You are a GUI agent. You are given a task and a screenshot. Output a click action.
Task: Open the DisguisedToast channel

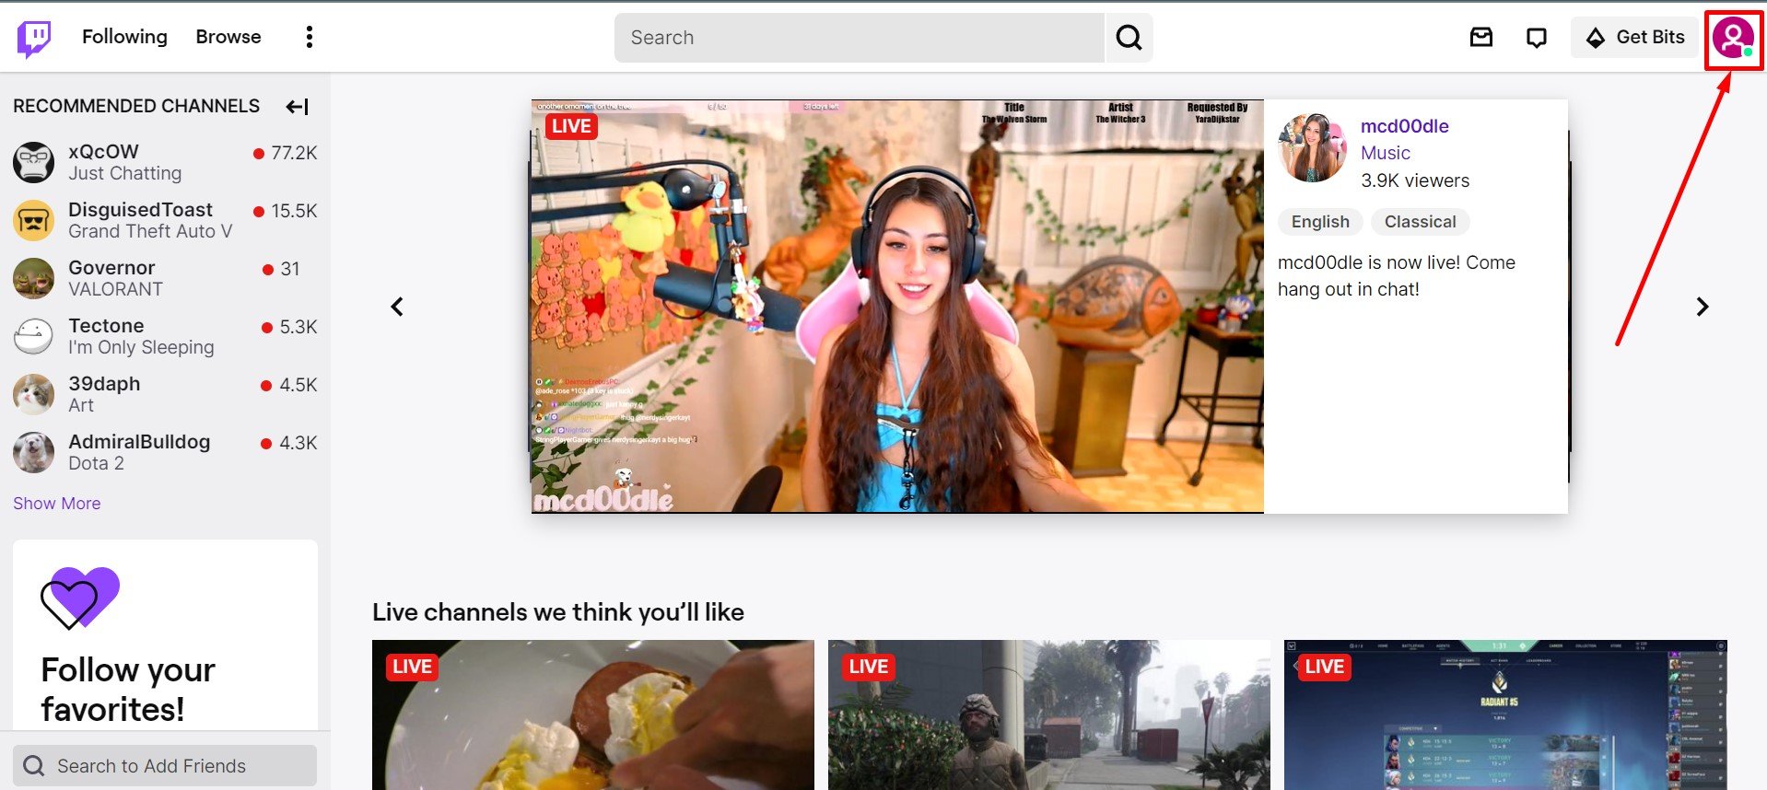tap(165, 220)
